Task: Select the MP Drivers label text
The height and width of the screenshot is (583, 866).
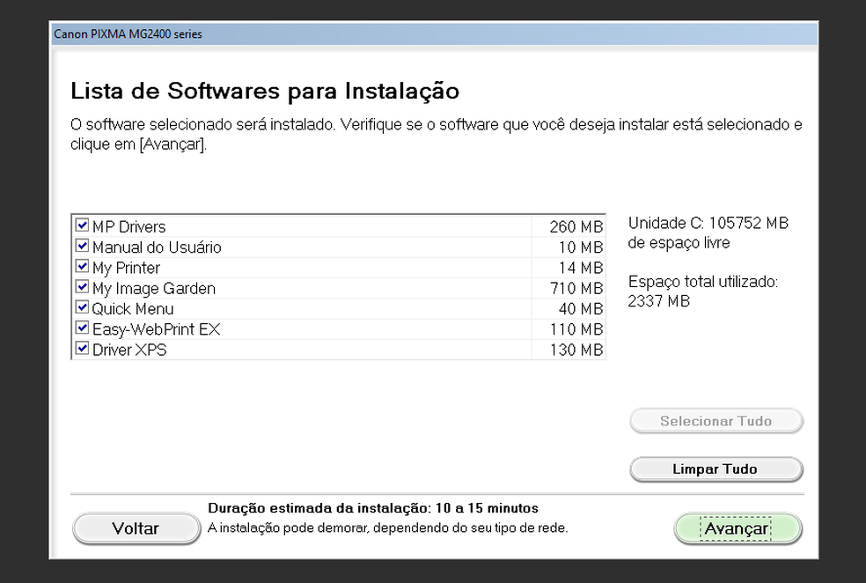Action: tap(128, 226)
